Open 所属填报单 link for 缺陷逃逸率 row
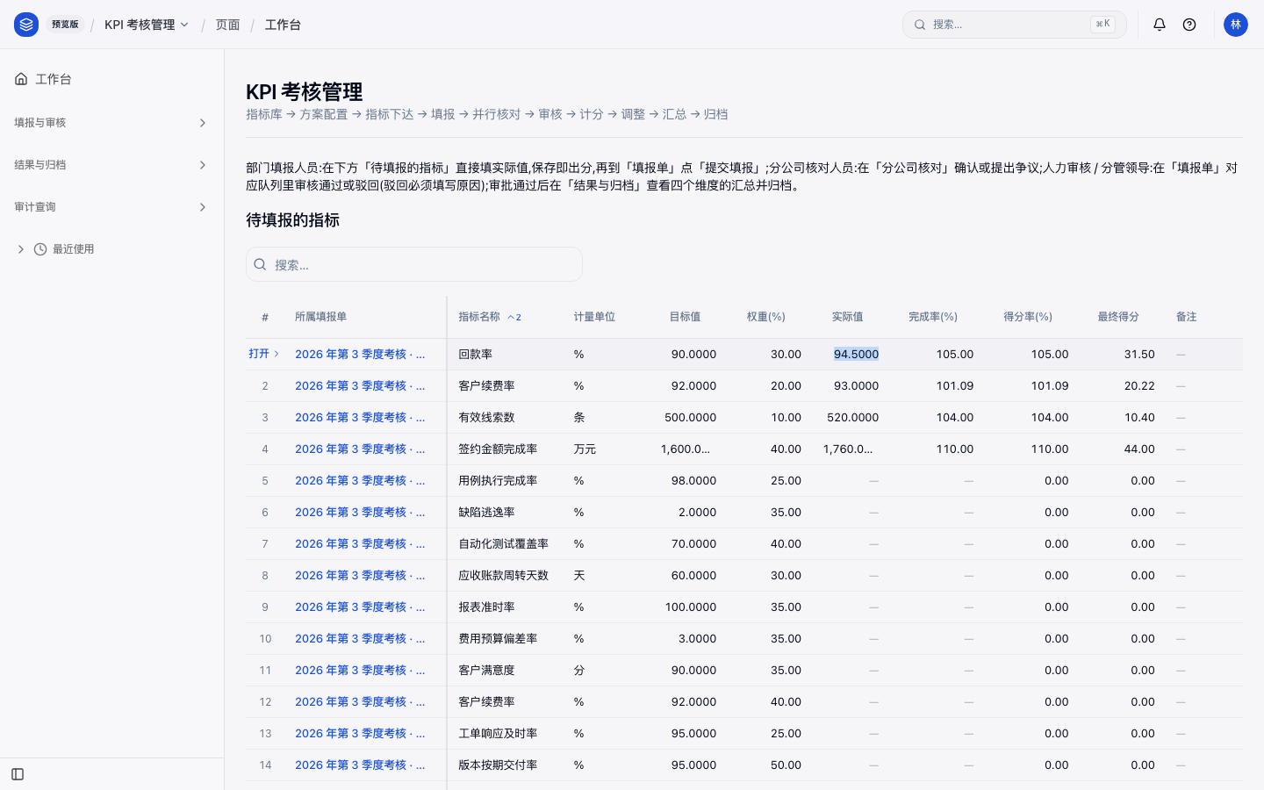Image resolution: width=1264 pixels, height=790 pixels. tap(360, 513)
